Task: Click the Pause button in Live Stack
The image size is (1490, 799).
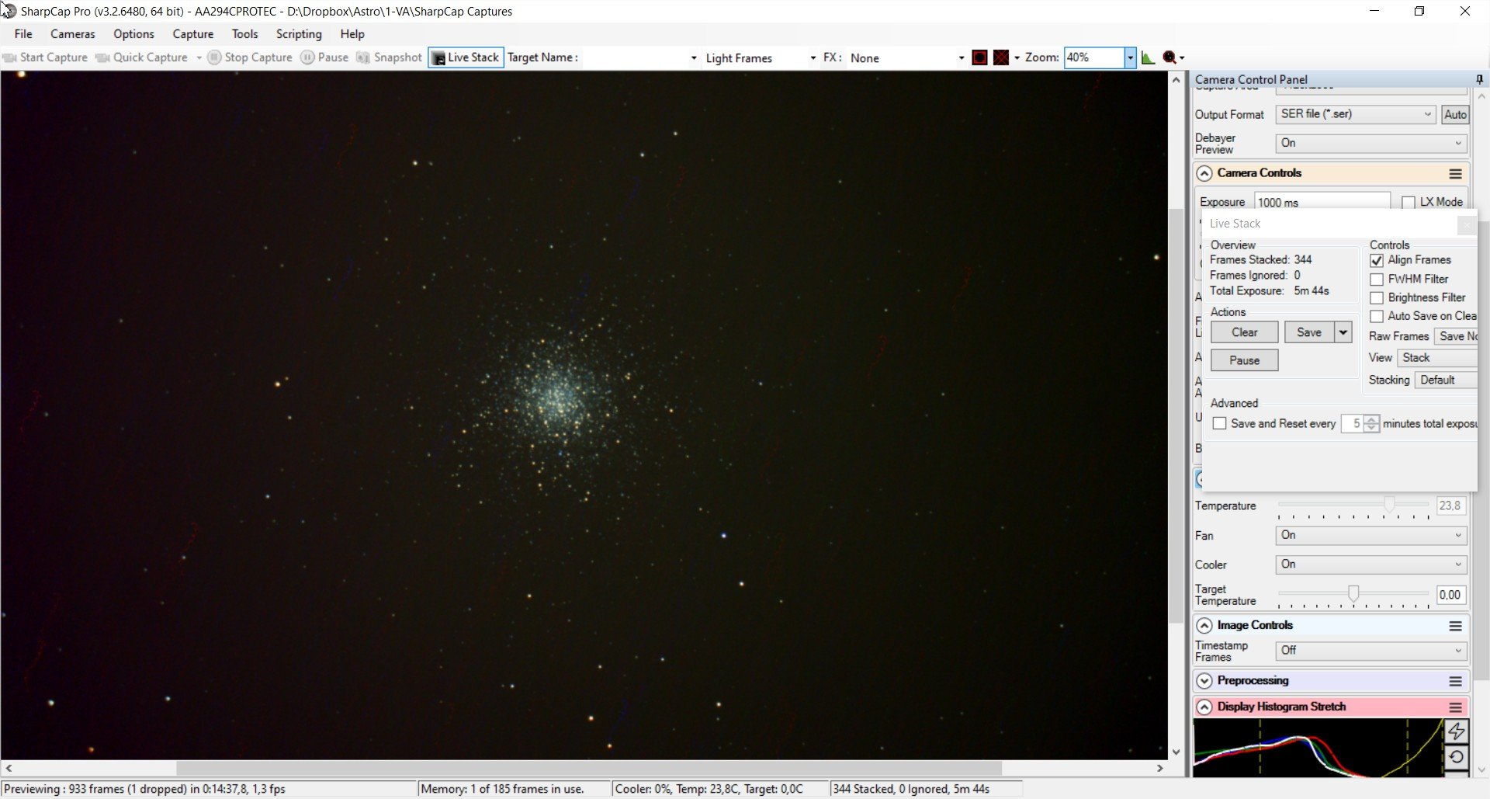Action: click(1244, 360)
